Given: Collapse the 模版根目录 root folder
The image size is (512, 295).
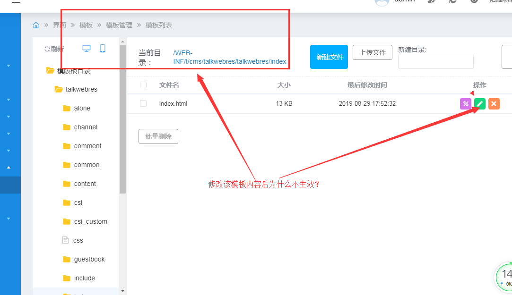Looking at the screenshot, I should point(50,70).
